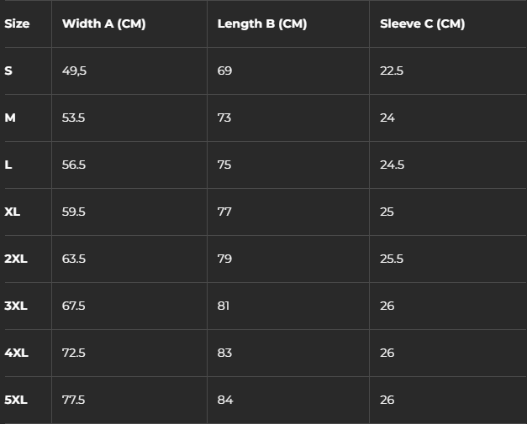Click the Width A (CM) header
This screenshot has width=527, height=424.
tap(104, 24)
